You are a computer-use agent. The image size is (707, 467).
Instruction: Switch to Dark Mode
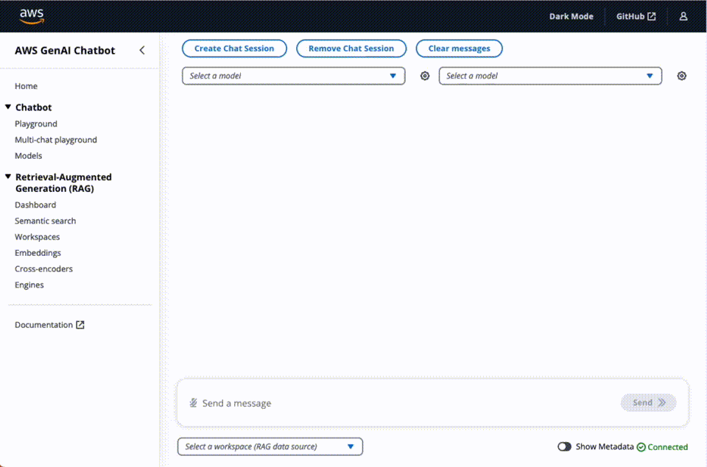tap(571, 16)
